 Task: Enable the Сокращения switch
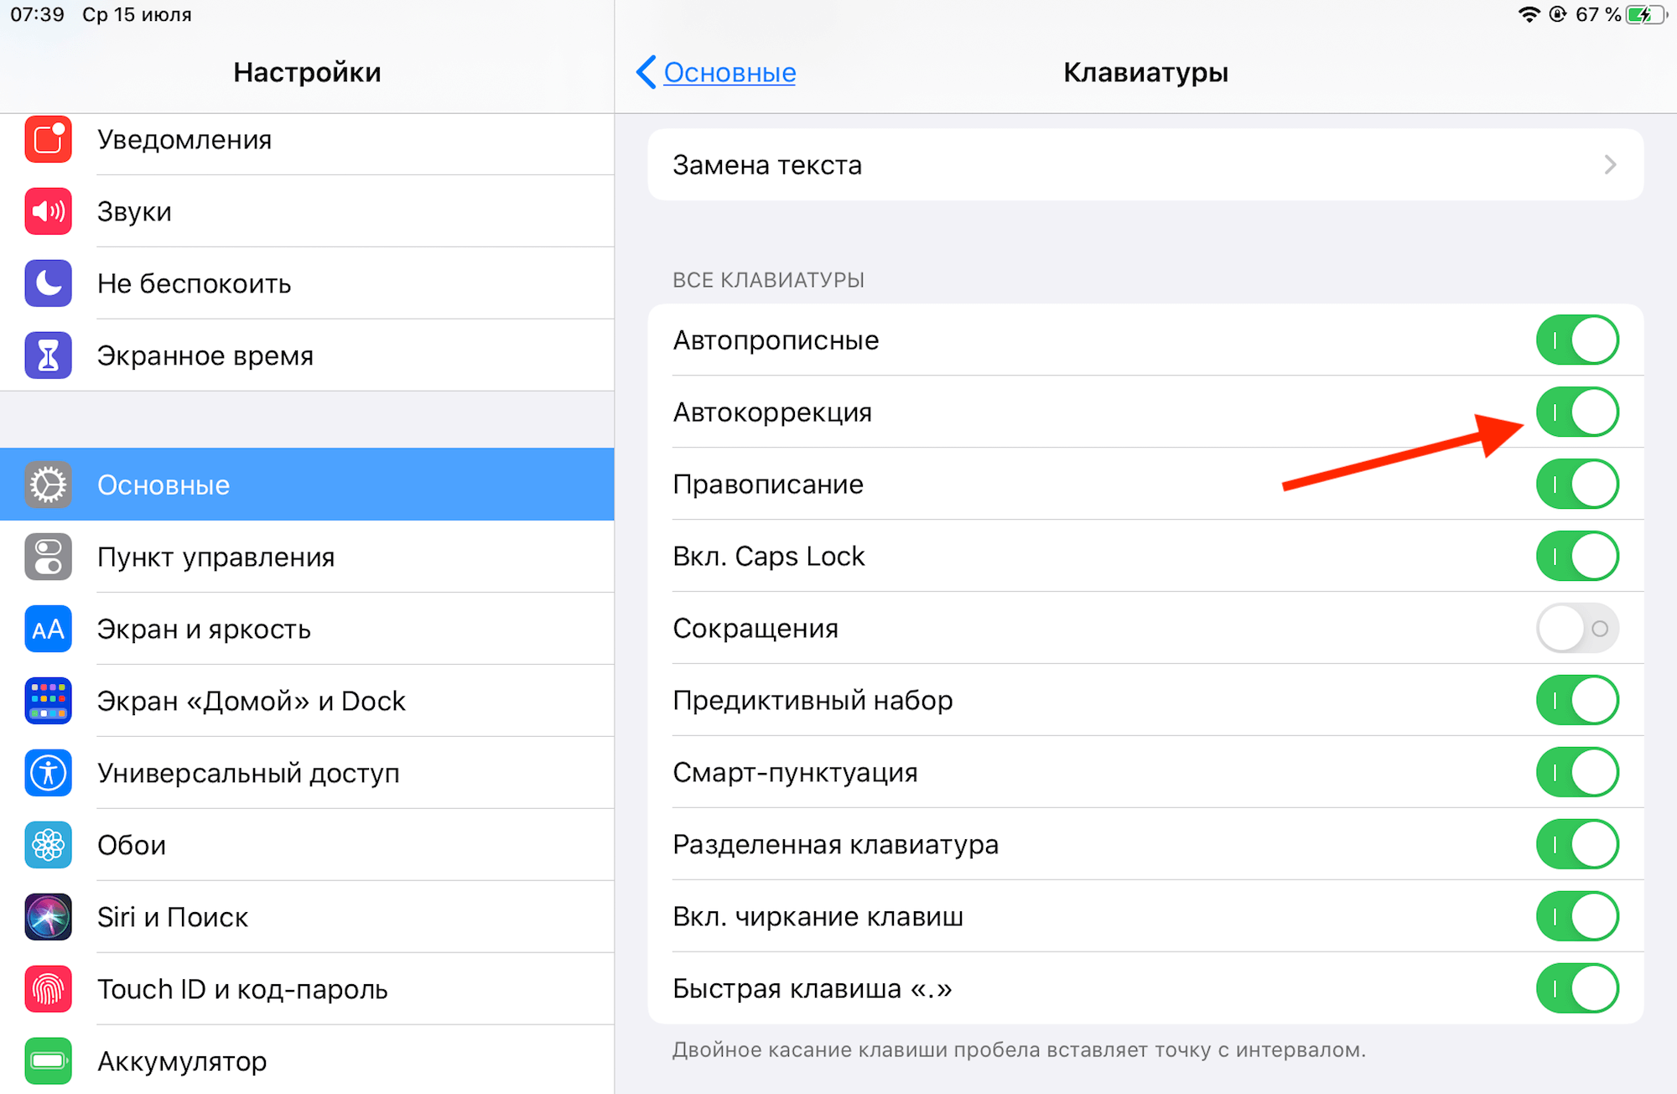1577,629
